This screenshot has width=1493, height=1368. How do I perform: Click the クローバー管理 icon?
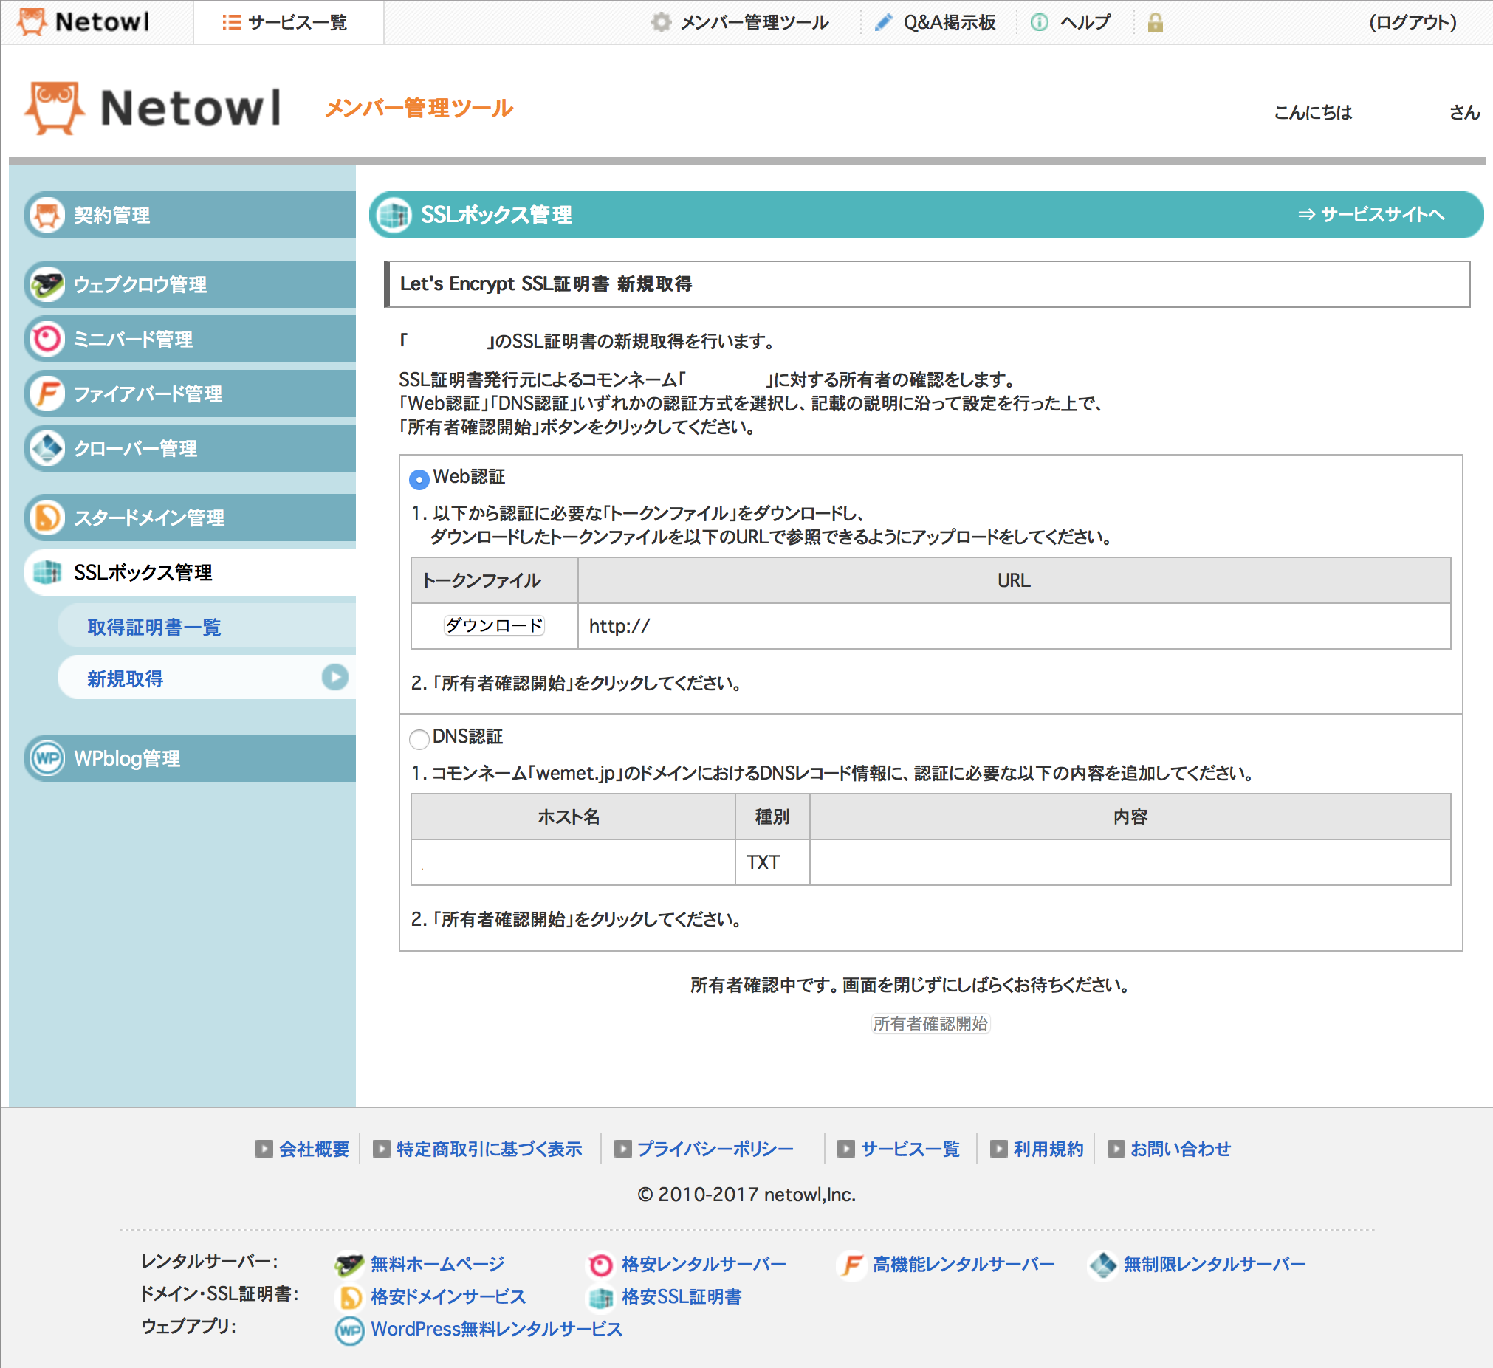click(x=48, y=449)
